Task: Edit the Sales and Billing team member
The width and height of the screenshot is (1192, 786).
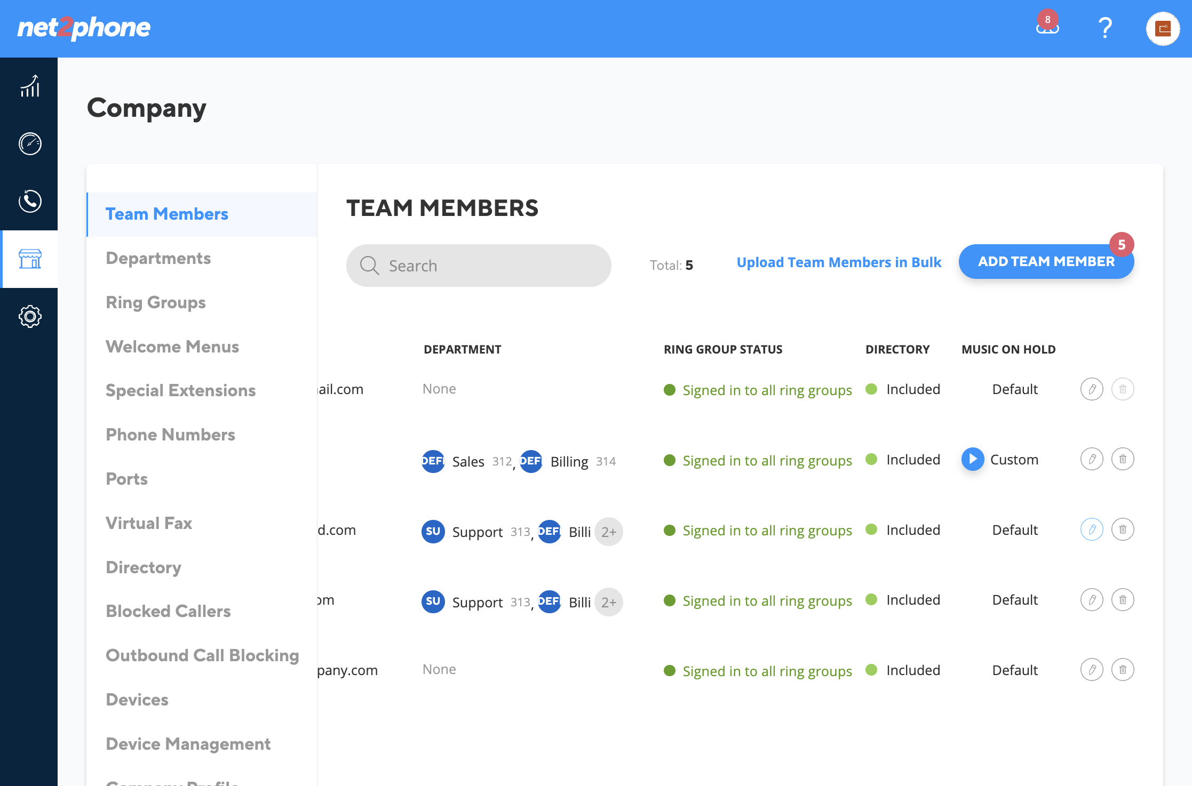Action: click(x=1092, y=459)
